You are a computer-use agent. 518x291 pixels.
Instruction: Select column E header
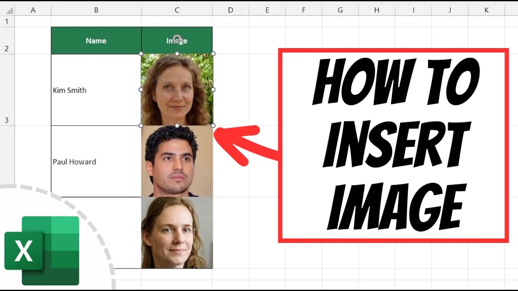pyautogui.click(x=267, y=10)
